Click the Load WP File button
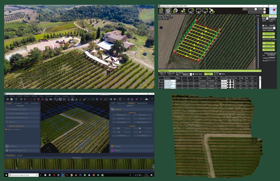Screen dimensions: 280x181 (x=269, y=34)
